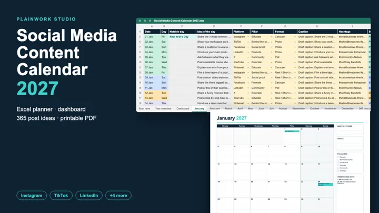Open Format dropdown in 01 Jan row
This screenshot has width=379, height=213.
click(295, 37)
